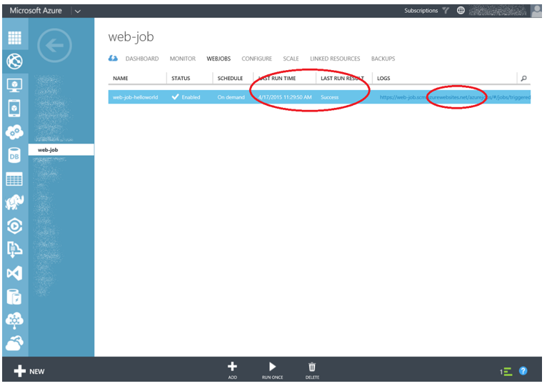
Task: Go to the Configure tab
Action: tap(256, 59)
